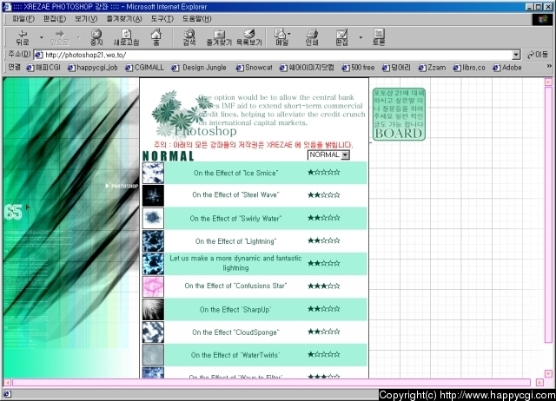Expand the links bar overflow chevron

tap(549, 66)
